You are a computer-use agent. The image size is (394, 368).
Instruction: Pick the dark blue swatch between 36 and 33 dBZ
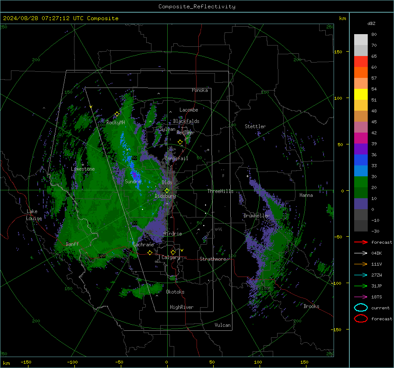[x=361, y=160]
